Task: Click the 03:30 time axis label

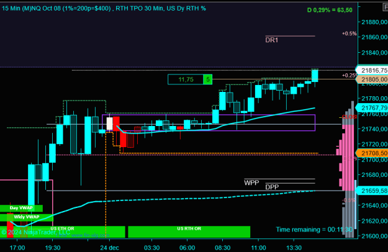Action: point(151,248)
